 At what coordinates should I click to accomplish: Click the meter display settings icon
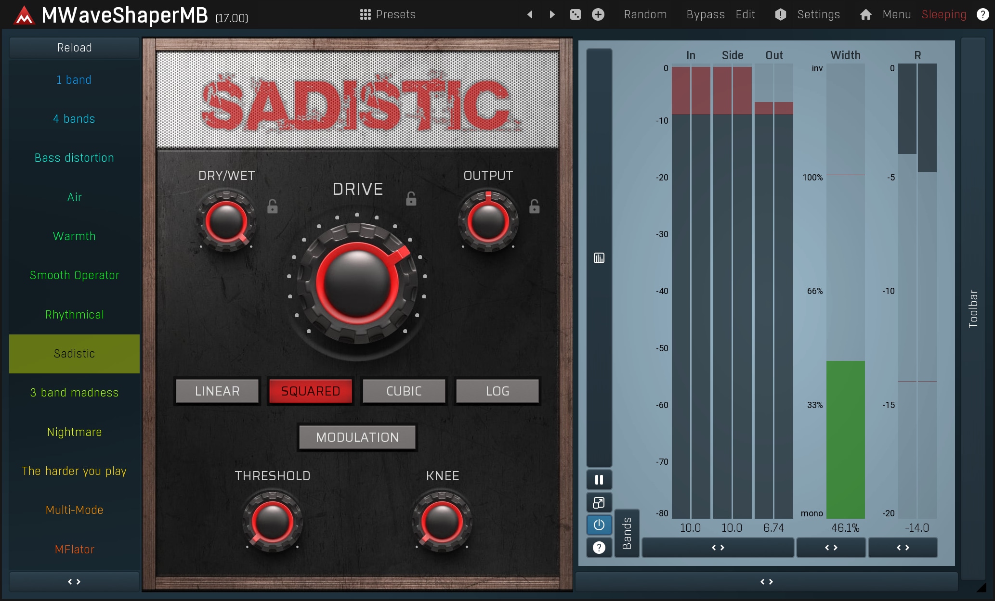599,258
